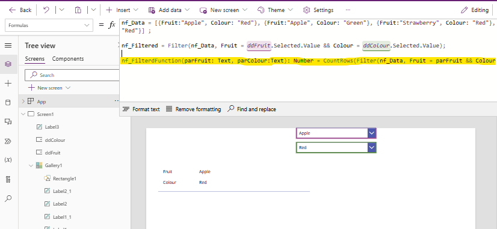Open the Power Automate sidebar icon
This screenshot has height=229, width=497.
click(8, 141)
